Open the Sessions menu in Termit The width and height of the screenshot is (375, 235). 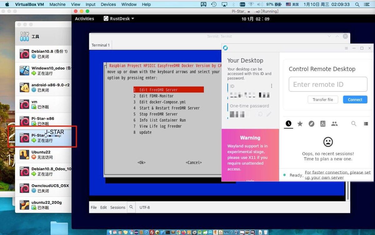[x=117, y=207]
